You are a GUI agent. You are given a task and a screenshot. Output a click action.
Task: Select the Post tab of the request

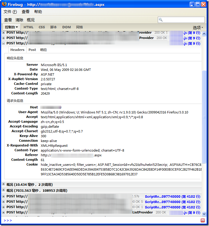tap(32, 50)
